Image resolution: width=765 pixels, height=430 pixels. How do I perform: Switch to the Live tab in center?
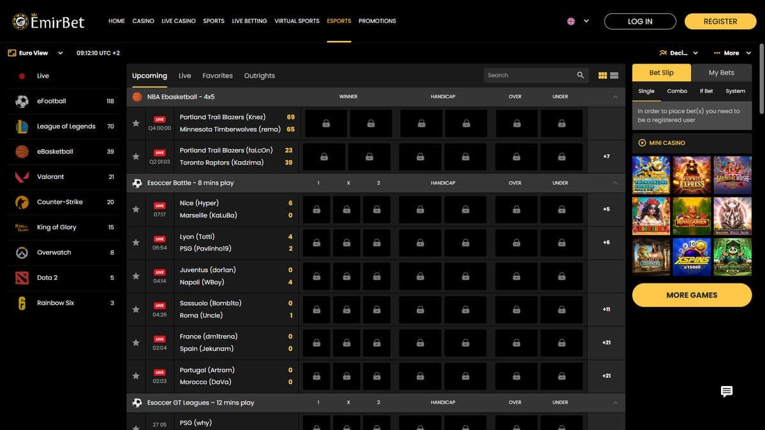[x=185, y=75]
